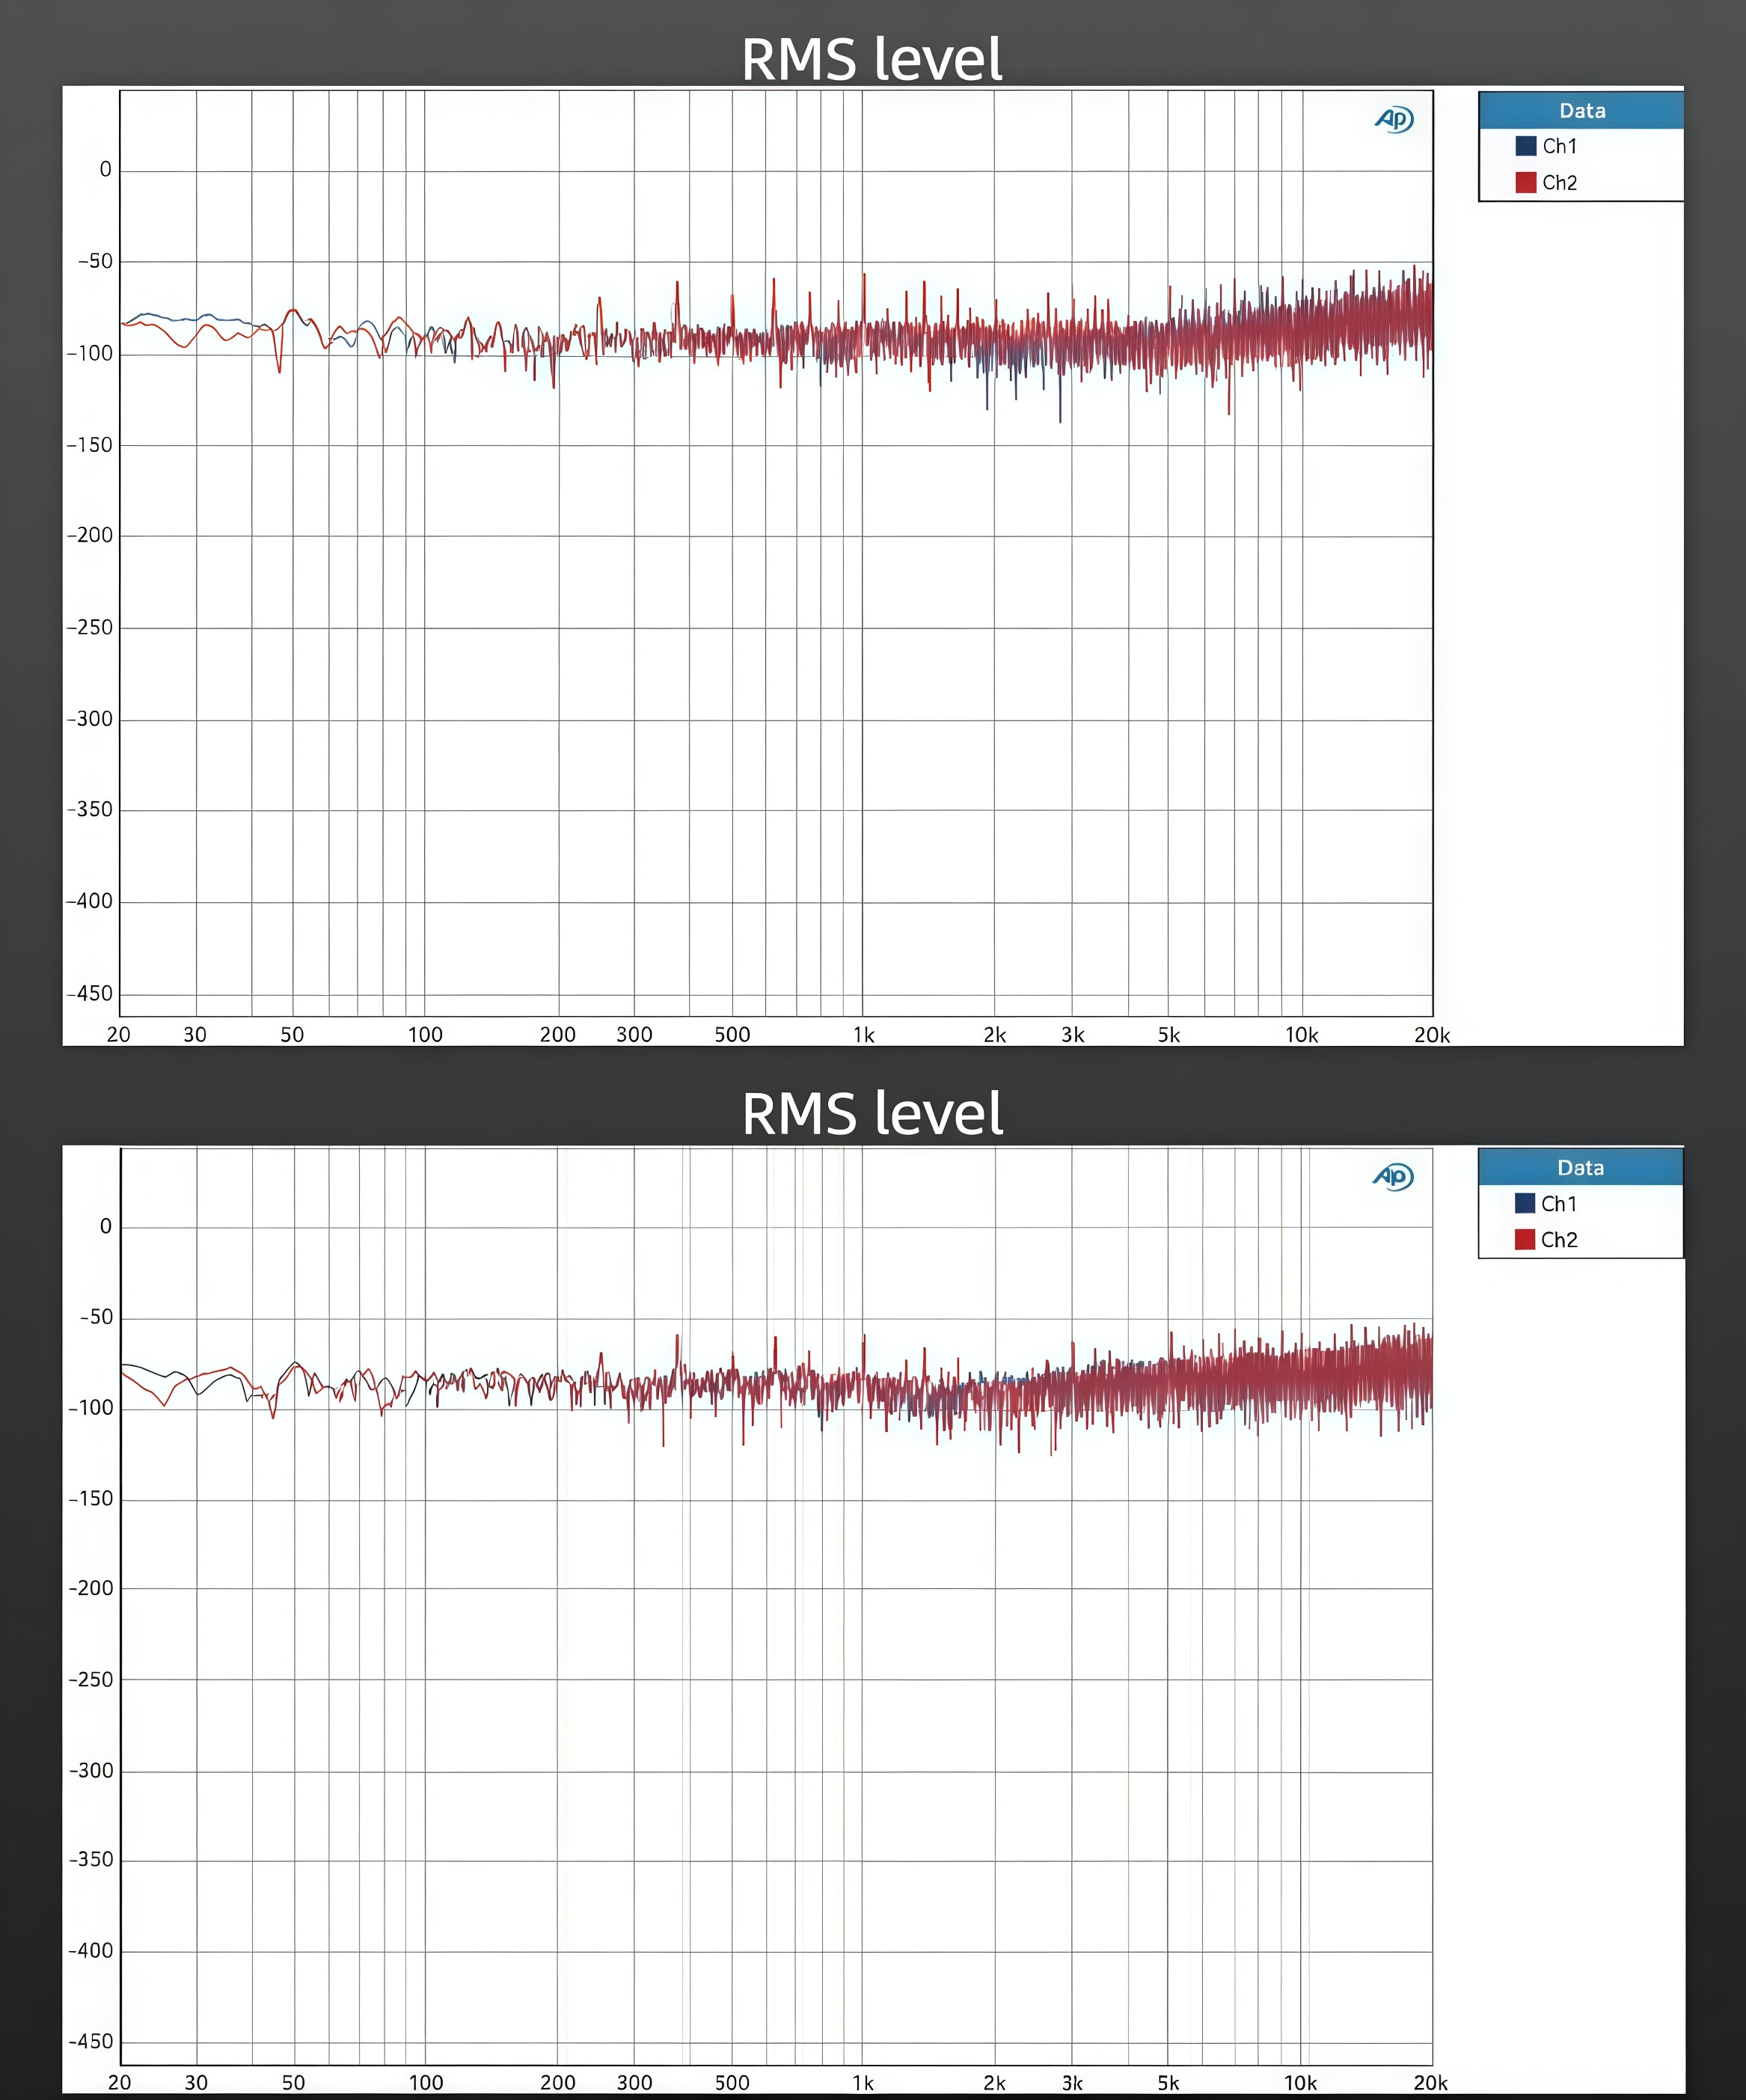Click top legend's blue Ch1 swatch
This screenshot has height=2100, width=1746.
pyautogui.click(x=1525, y=146)
